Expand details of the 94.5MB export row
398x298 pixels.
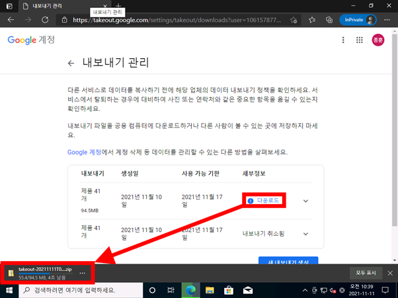click(305, 201)
